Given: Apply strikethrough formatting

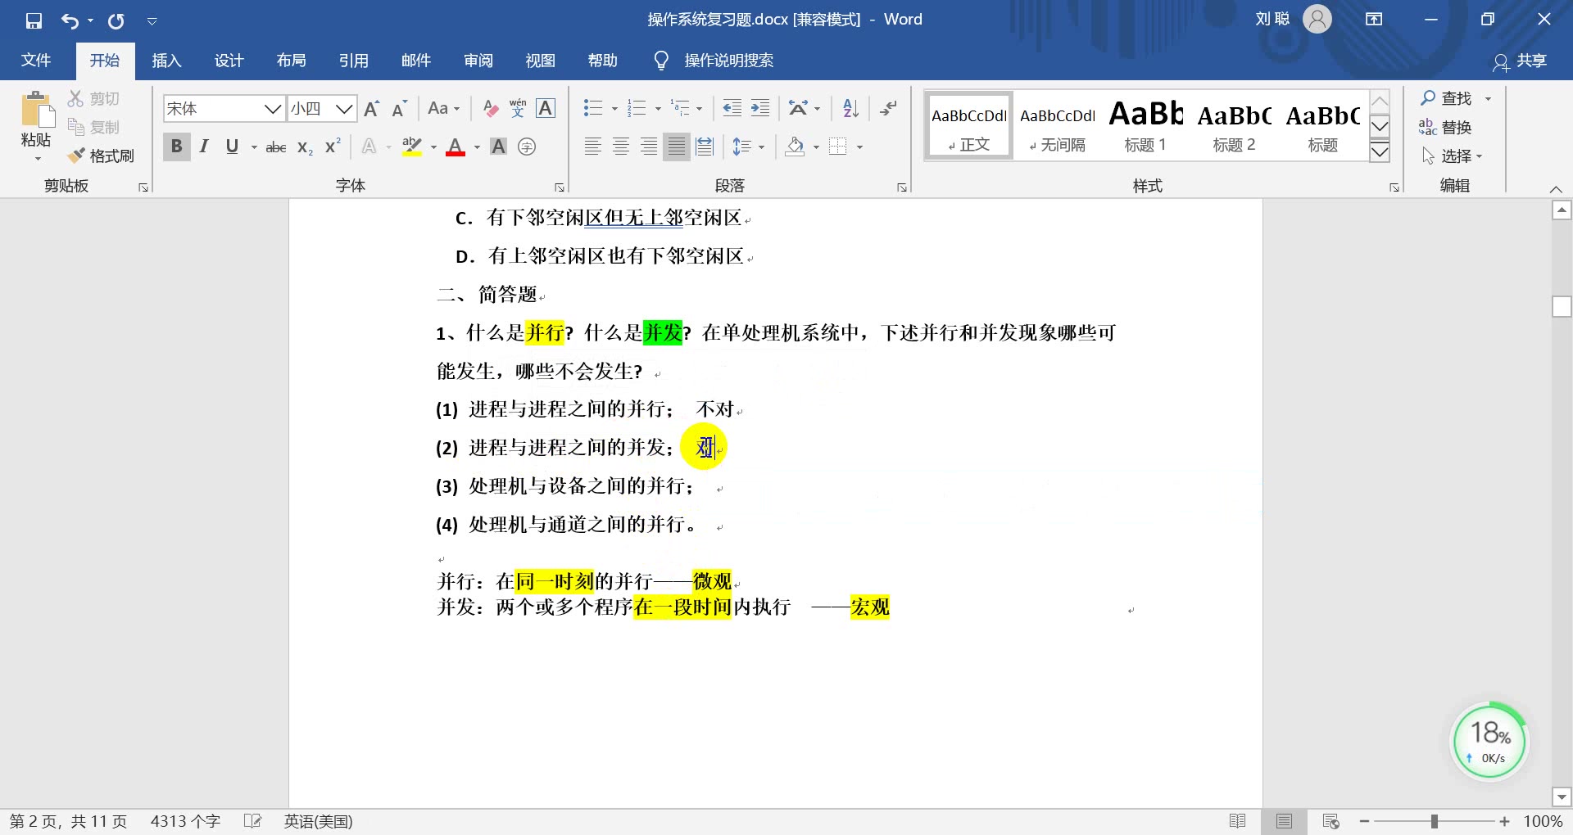Looking at the screenshot, I should [275, 147].
